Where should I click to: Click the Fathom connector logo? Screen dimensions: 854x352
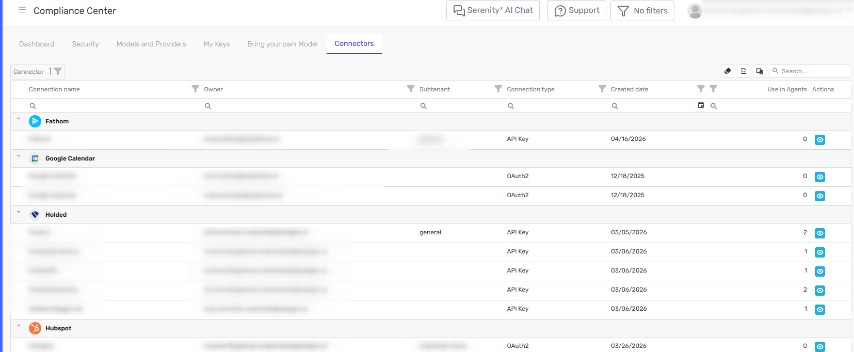pos(35,121)
